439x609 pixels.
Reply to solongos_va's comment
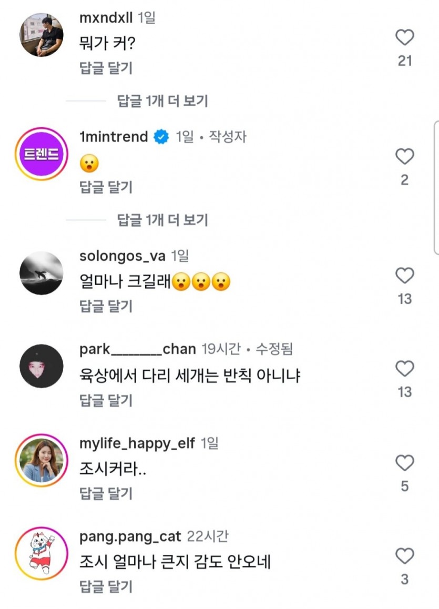(106, 306)
